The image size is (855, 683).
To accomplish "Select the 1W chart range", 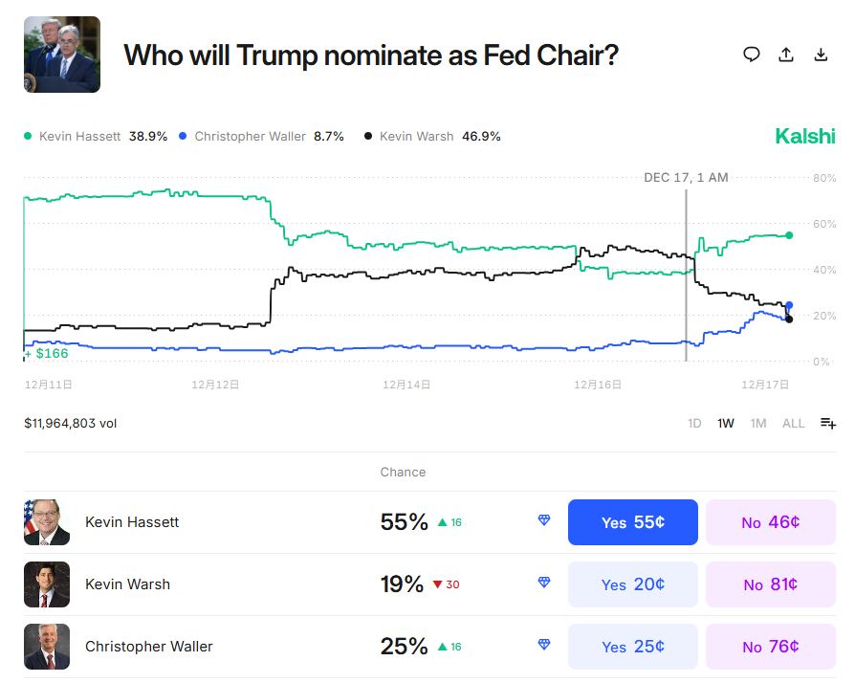I will (726, 423).
